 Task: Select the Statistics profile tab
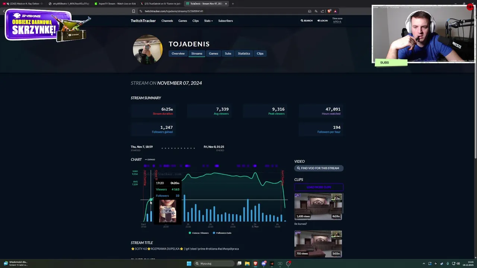(244, 54)
